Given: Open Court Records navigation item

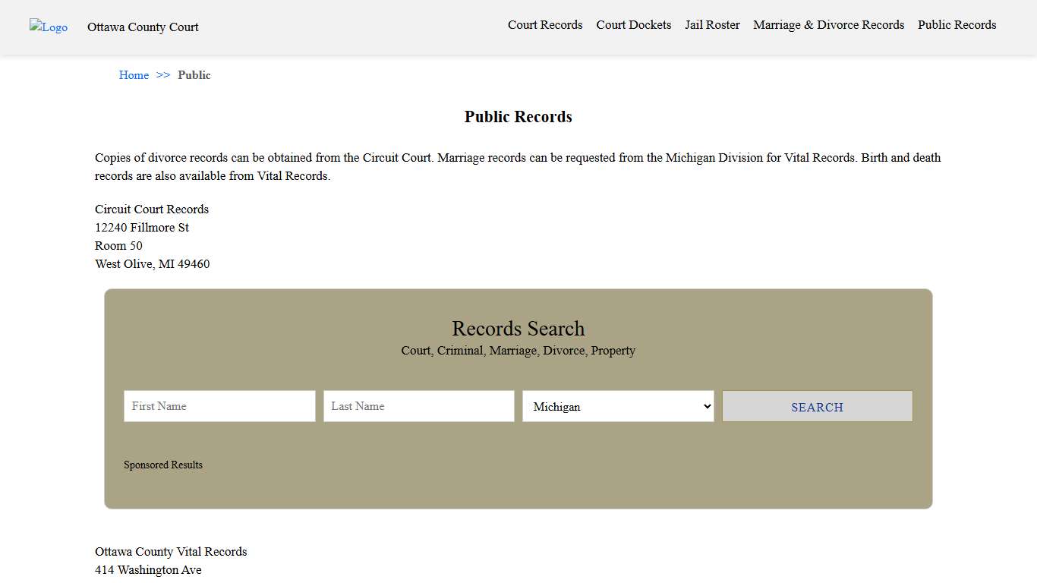Looking at the screenshot, I should point(545,24).
